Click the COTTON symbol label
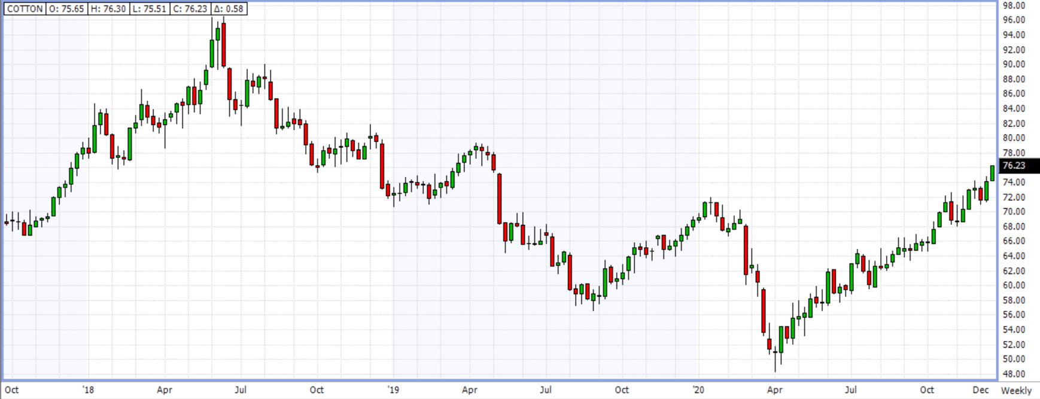 25,9
